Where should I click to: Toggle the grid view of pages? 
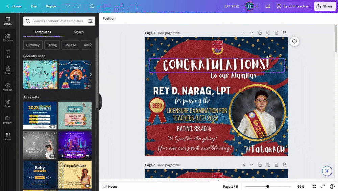tap(314, 187)
